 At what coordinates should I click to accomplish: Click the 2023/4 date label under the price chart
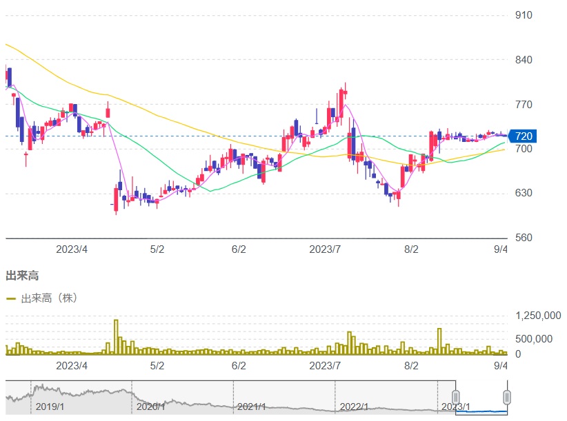(72, 249)
